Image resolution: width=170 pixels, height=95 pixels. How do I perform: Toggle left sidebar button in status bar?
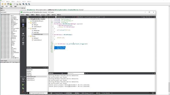[x=28, y=93]
